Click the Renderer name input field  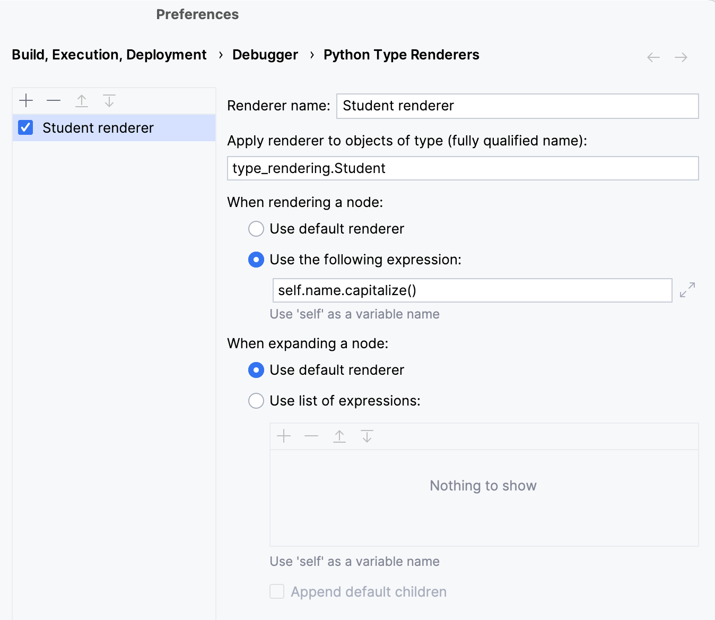click(517, 106)
